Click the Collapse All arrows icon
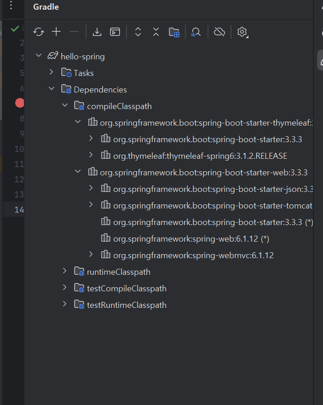This screenshot has height=405, width=323. coord(156,32)
